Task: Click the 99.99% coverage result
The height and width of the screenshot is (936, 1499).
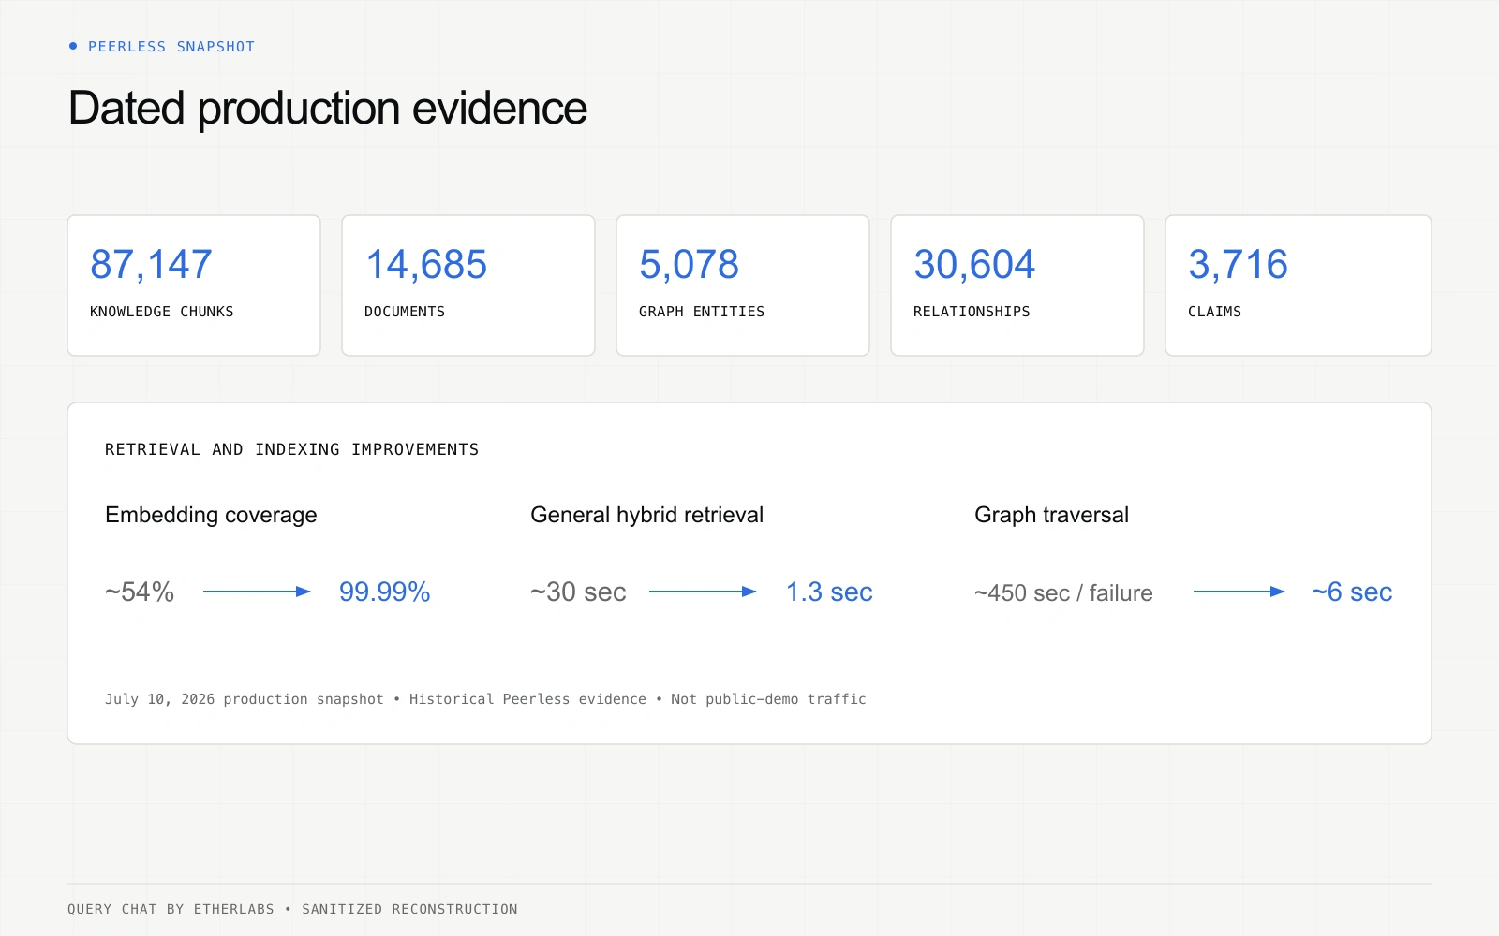Action: tap(384, 592)
